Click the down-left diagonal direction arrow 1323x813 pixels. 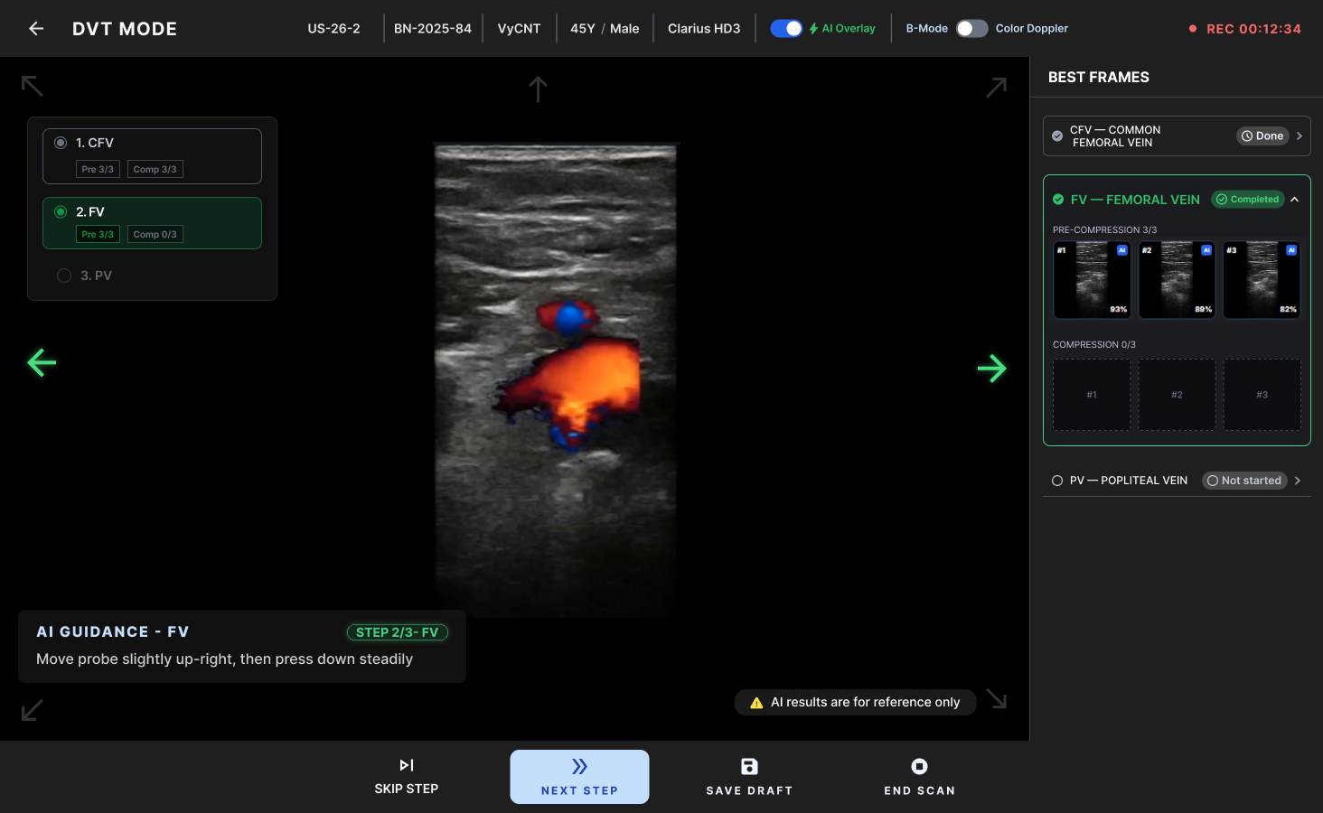(32, 710)
